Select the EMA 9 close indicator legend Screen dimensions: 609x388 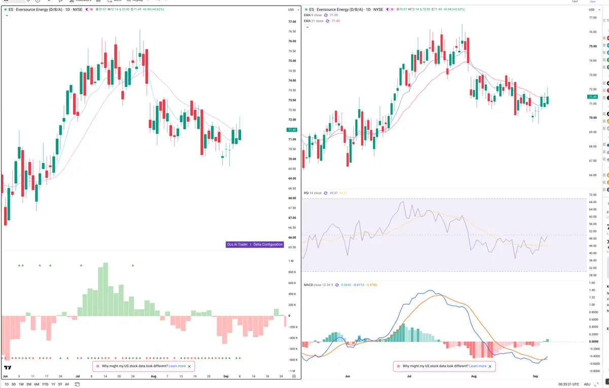(312, 15)
